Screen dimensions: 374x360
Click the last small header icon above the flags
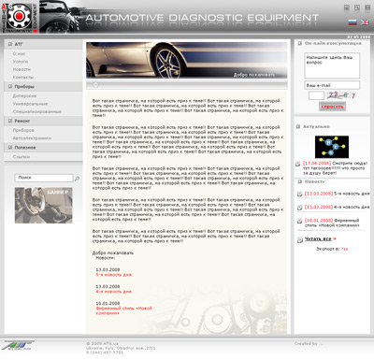[367, 7]
